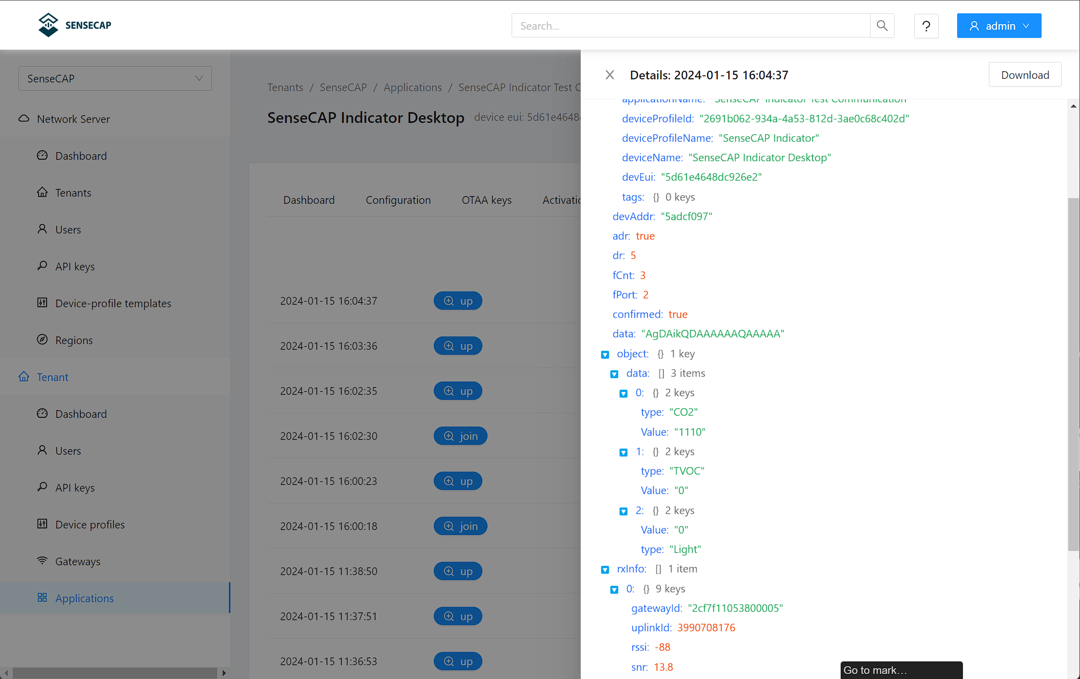1080x679 pixels.
Task: Open Network Server Dashboard icon
Action: pyautogui.click(x=42, y=155)
